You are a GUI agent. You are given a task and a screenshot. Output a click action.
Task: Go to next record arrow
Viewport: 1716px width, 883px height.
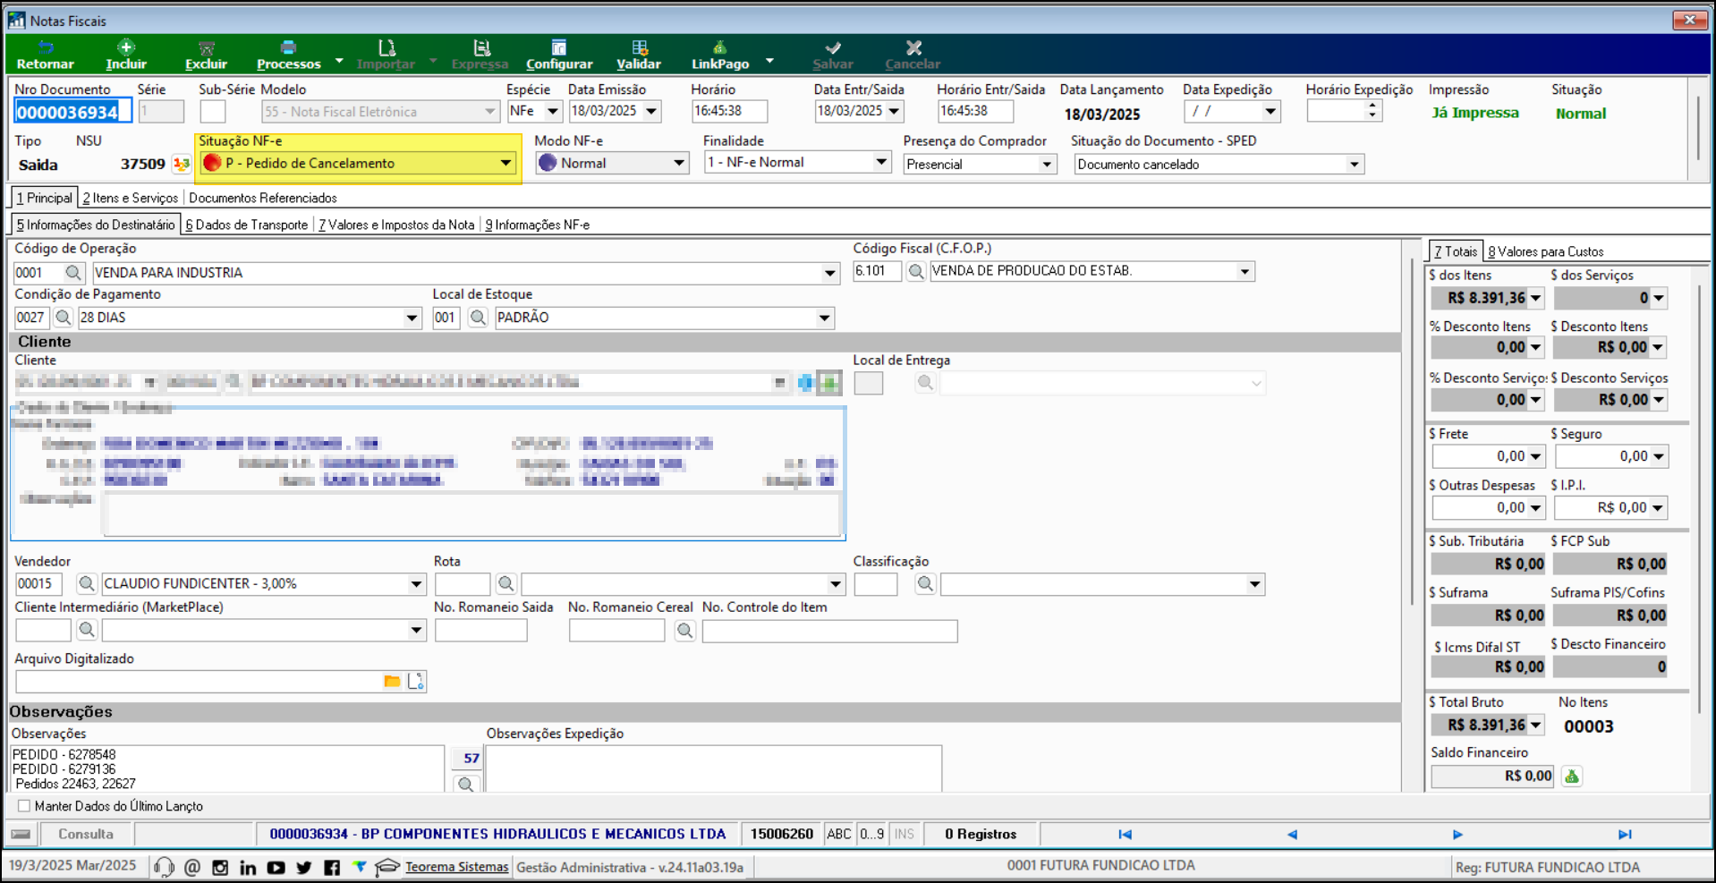pyautogui.click(x=1457, y=835)
